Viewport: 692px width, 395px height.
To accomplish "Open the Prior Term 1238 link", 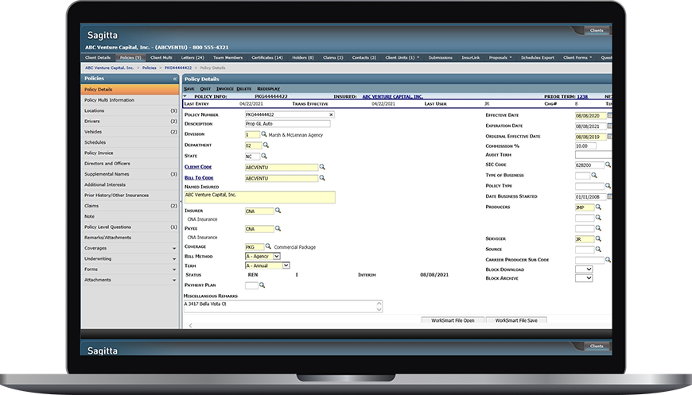I will (582, 96).
